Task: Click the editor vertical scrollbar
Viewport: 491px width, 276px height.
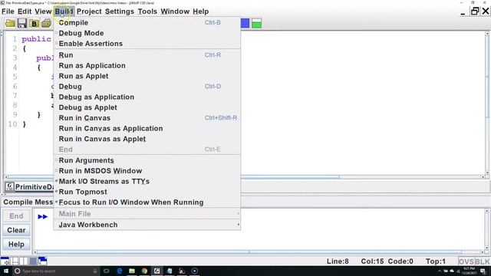Action: (x=488, y=103)
